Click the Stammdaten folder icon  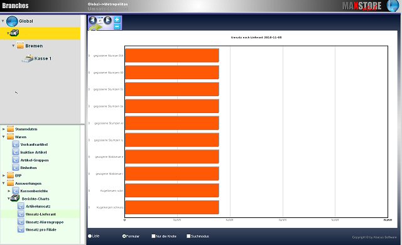[x=11, y=129]
